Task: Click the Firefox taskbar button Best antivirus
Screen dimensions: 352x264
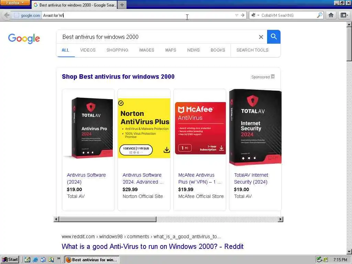Action: click(x=92, y=260)
